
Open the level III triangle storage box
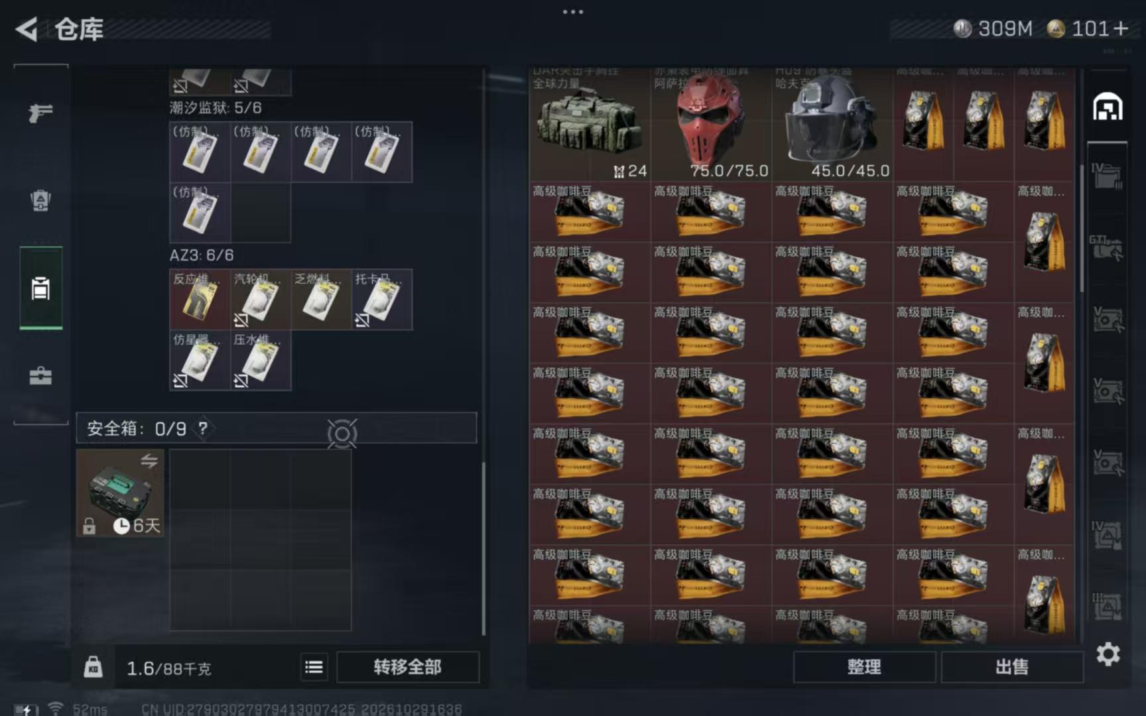1107,607
